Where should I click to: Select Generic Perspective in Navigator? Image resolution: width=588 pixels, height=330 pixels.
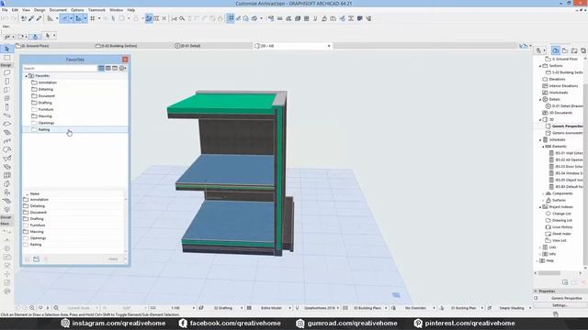[567, 126]
